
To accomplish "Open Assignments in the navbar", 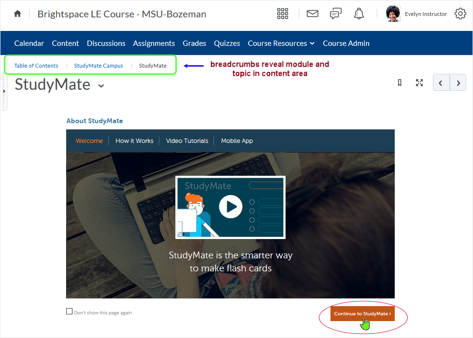I will 154,43.
